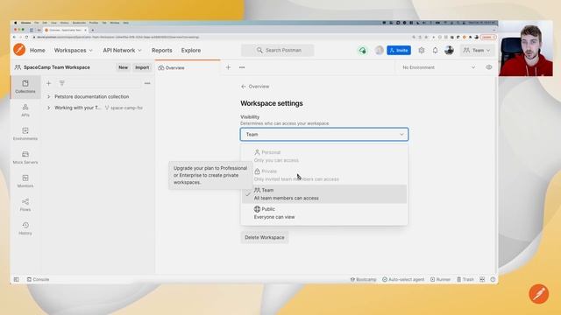Screen dimensions: 561x315
Task: Select Public visibility option
Action: 324,213
